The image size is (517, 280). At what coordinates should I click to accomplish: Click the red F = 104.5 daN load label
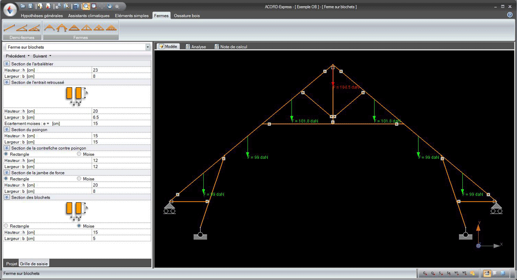pos(346,87)
